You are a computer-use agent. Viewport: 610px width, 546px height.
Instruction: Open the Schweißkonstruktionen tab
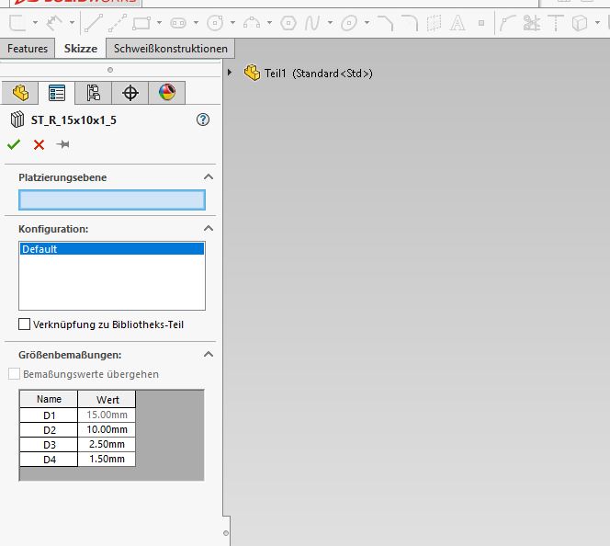(170, 49)
